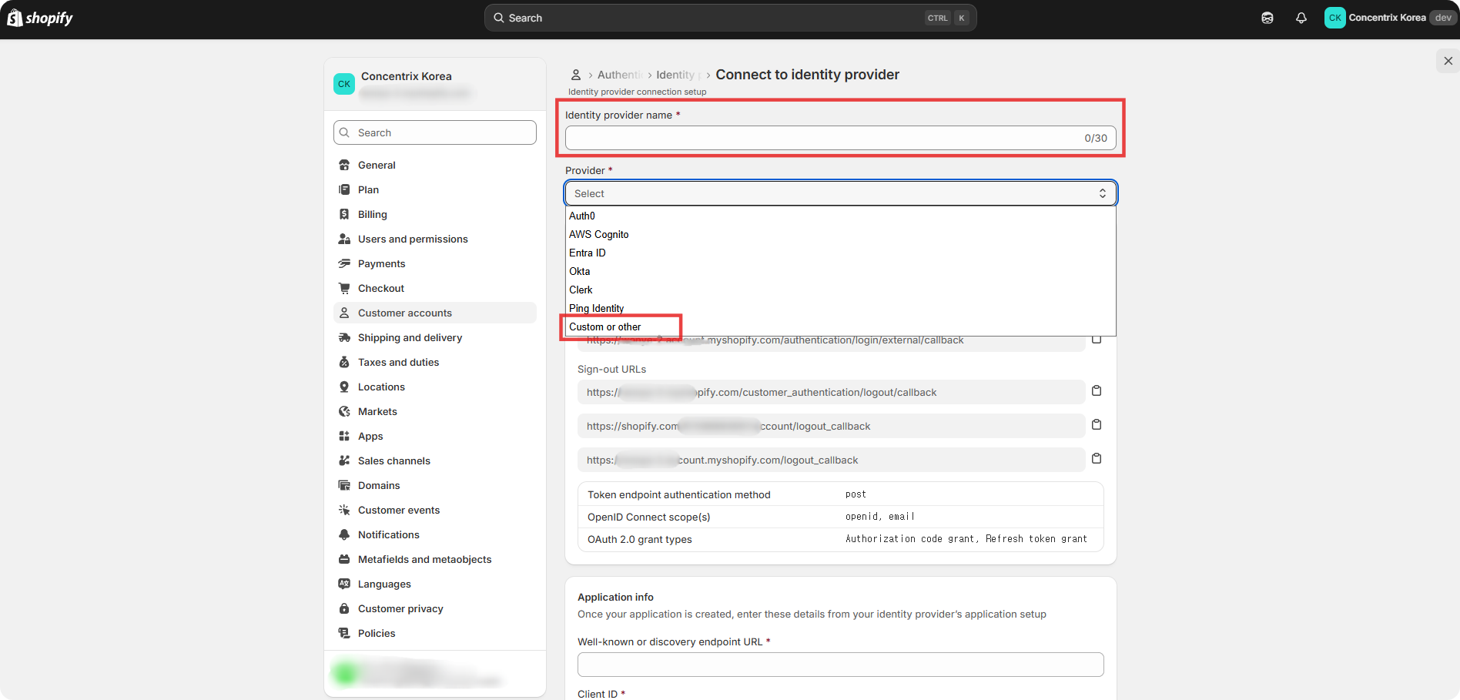Screen dimensions: 1460x700
Task: Click the Domains icon
Action: 344,485
